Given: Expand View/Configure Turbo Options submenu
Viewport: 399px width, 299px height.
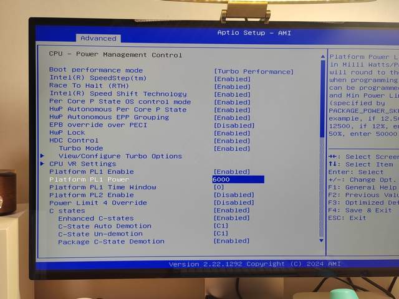Looking at the screenshot, I should (x=120, y=156).
